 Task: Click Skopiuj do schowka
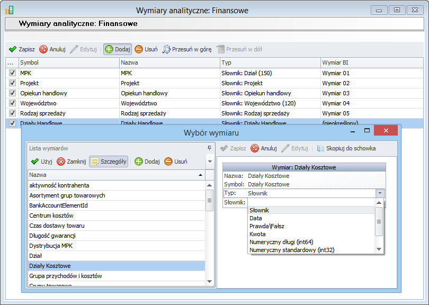click(x=346, y=148)
